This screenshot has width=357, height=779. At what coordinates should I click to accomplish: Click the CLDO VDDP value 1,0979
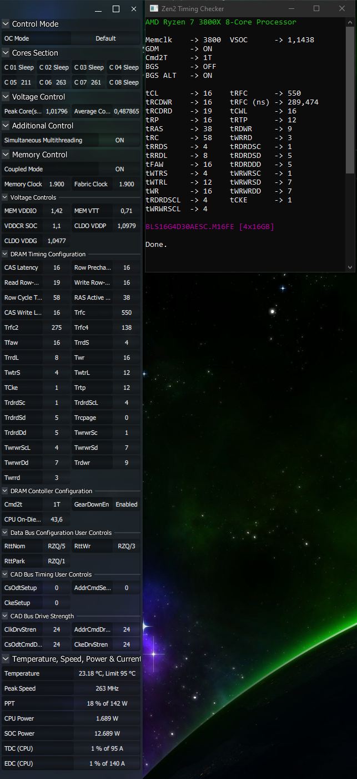127,226
